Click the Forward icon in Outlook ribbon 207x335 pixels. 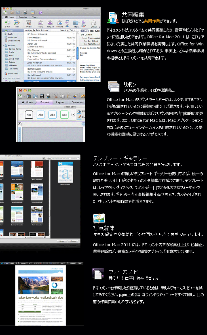(60, 22)
